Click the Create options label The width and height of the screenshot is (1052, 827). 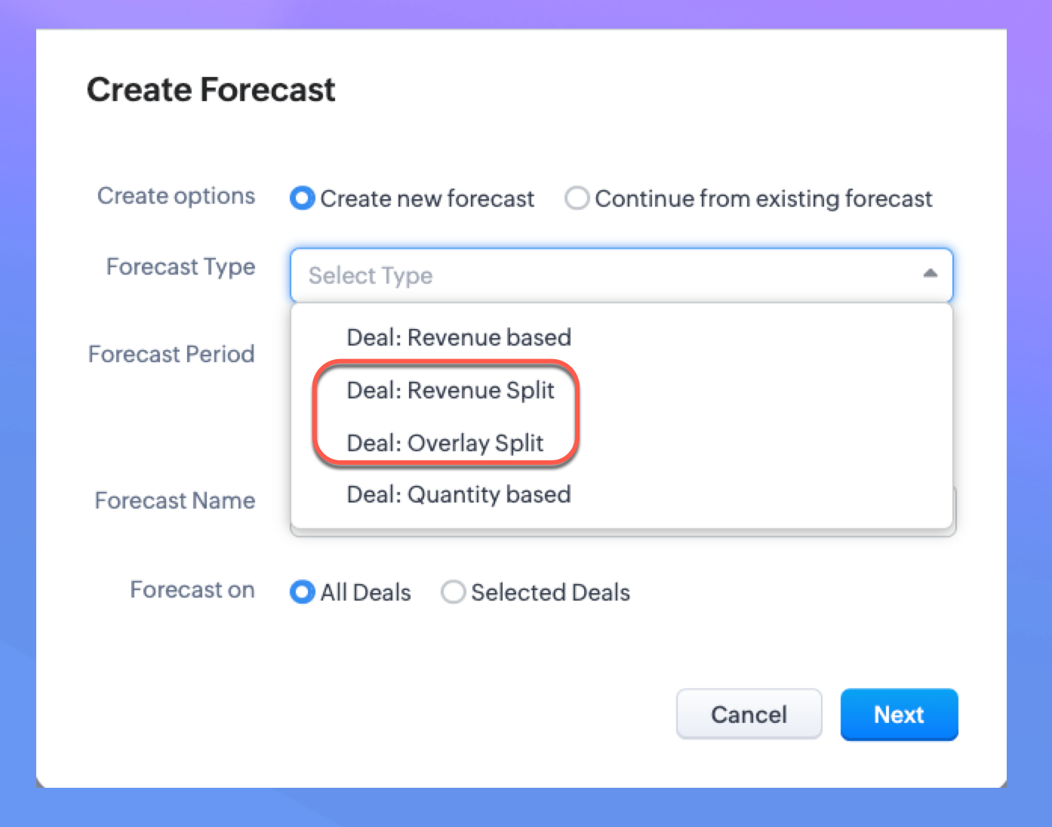click(x=176, y=196)
